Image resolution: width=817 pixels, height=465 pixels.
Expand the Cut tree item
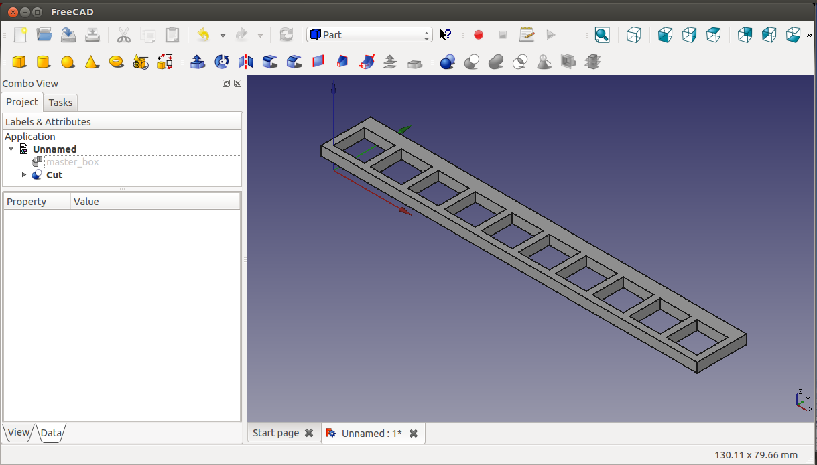[x=24, y=175]
